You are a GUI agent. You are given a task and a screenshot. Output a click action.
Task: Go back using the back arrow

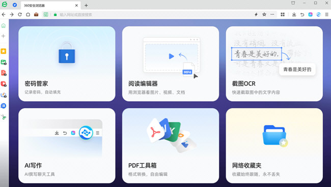[x=4, y=14]
